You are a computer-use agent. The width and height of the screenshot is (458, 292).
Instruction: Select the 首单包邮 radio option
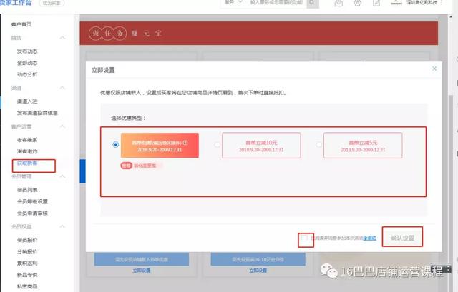[115, 144]
